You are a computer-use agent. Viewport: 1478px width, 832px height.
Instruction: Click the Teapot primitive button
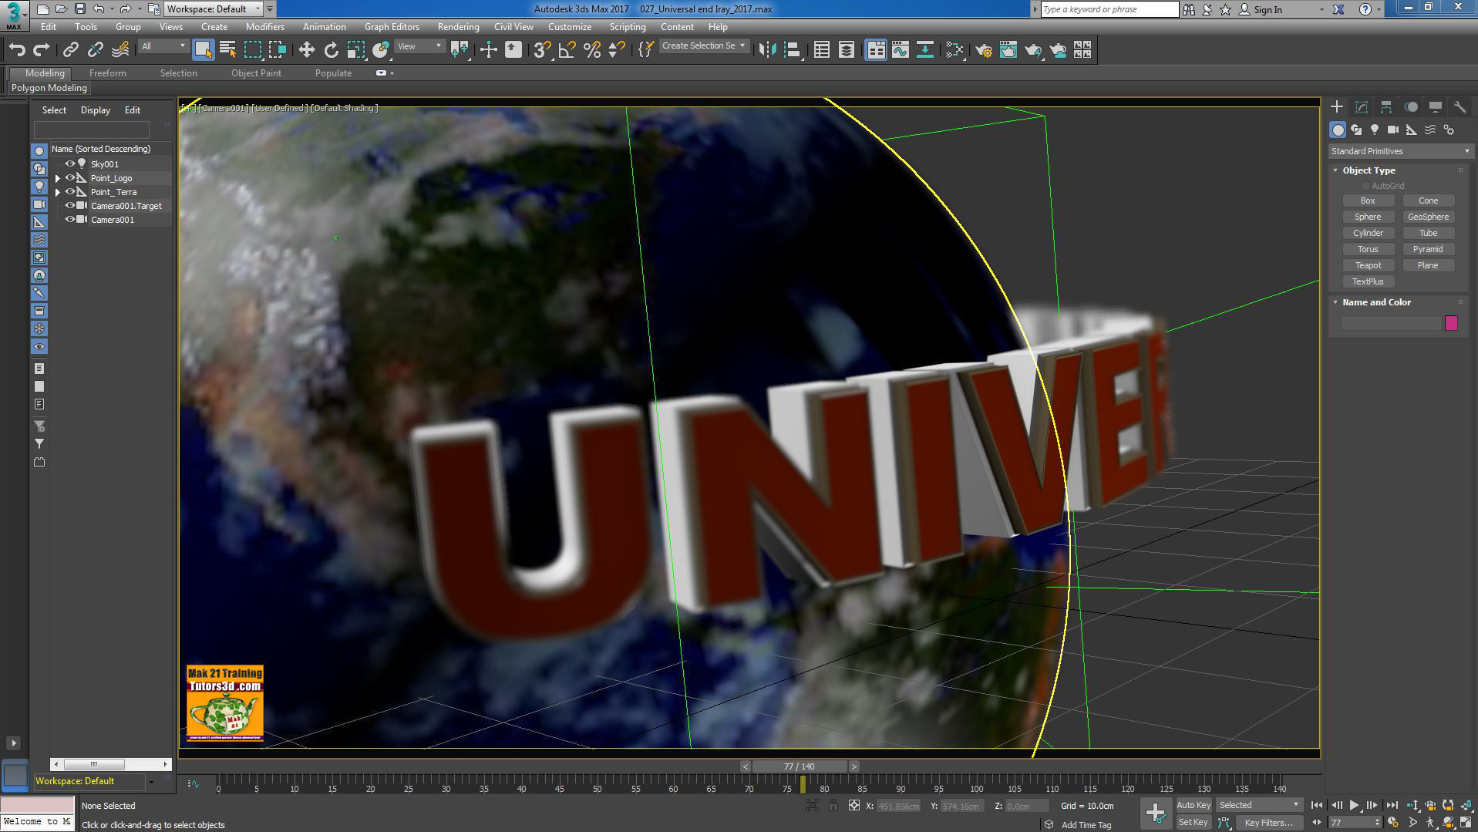click(x=1368, y=265)
